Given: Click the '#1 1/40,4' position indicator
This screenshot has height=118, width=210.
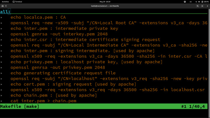Looking at the screenshot, I should click(x=193, y=106).
